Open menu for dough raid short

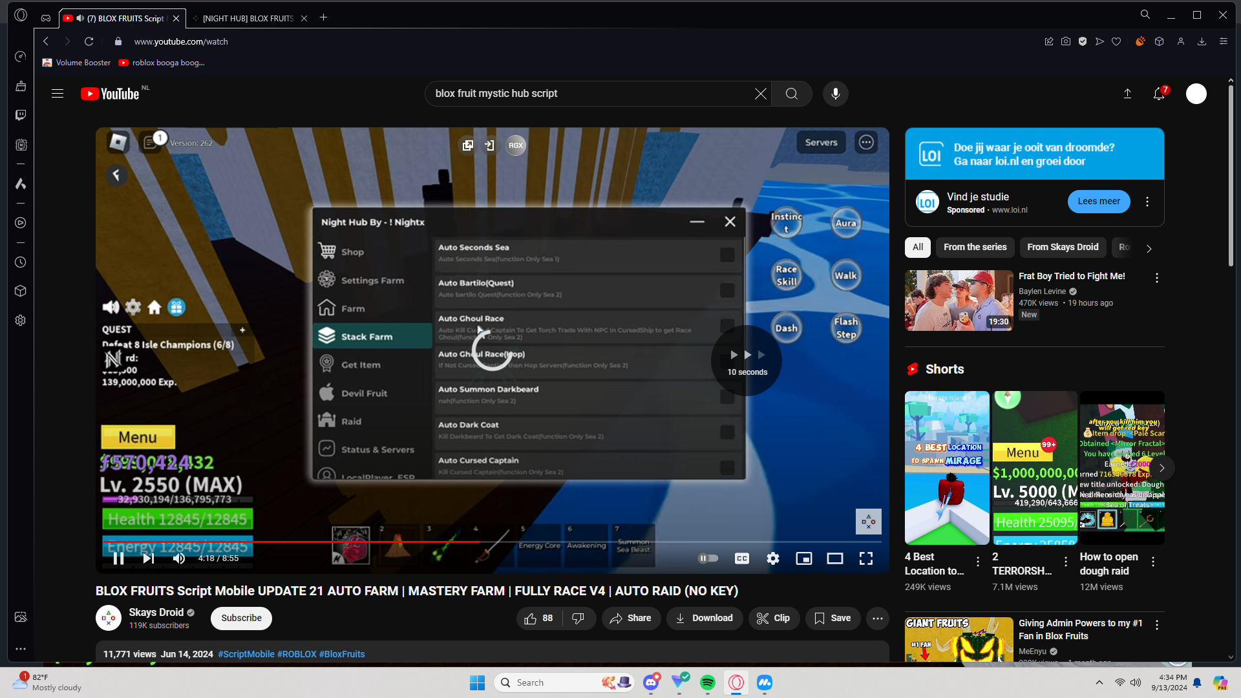click(1153, 562)
